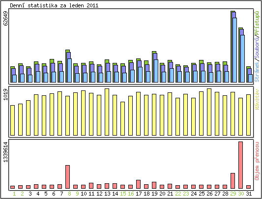
Task: Click day label 21 on the x-axis
Action: [170, 194]
